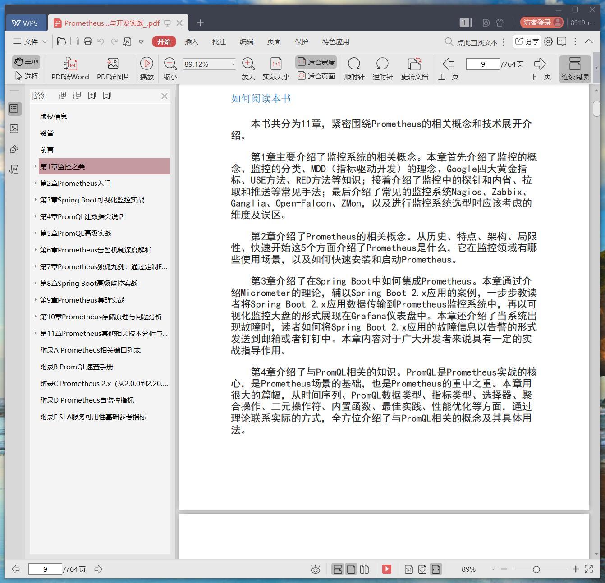Viewport: 605px width, 583px height.
Task: Open bookmark 附录B PromQL速查手册
Action: [77, 367]
